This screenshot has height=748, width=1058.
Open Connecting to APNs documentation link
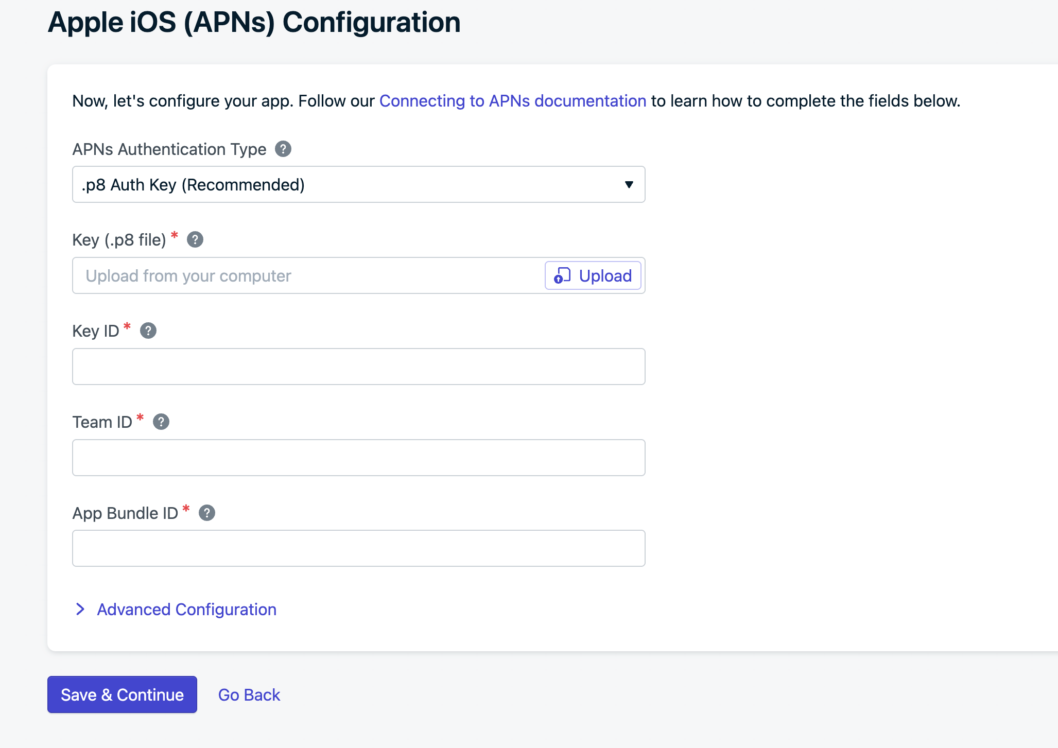[513, 101]
